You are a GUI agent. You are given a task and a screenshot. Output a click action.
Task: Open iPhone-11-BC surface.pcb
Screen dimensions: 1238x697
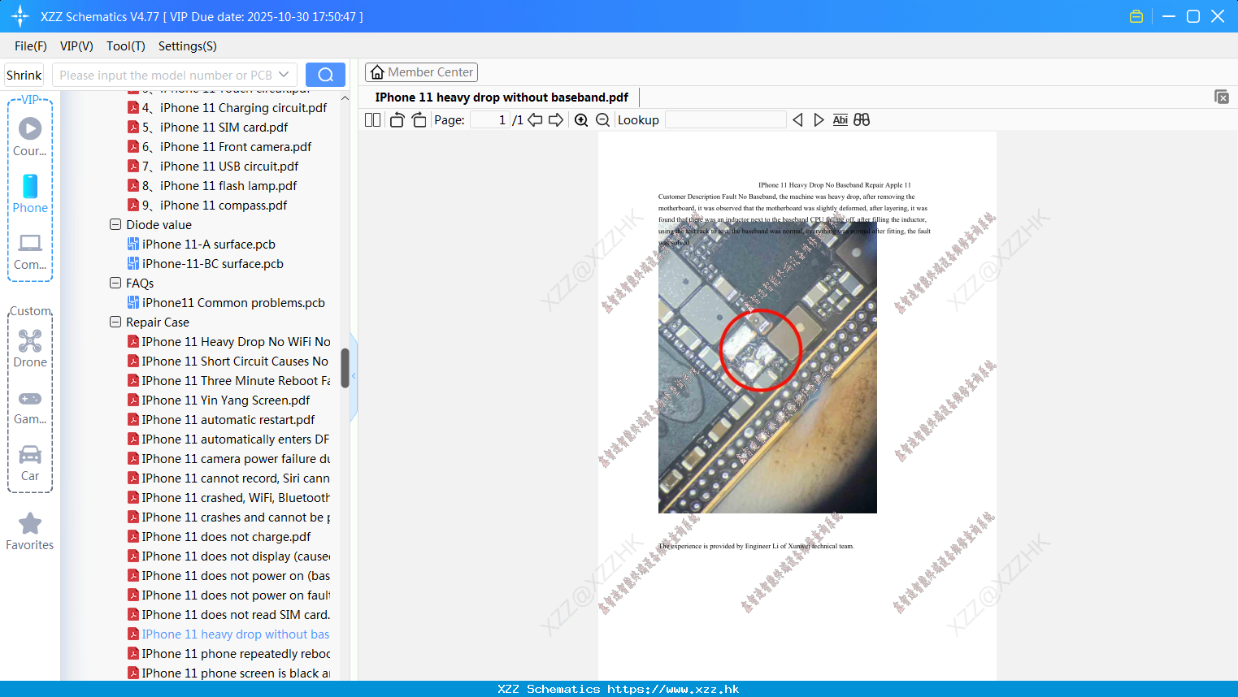click(206, 263)
